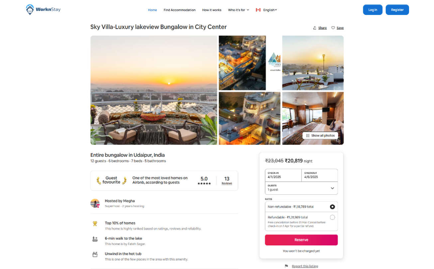The width and height of the screenshot is (434, 269).
Task: Click the hot tub amenity icon
Action: (x=95, y=254)
